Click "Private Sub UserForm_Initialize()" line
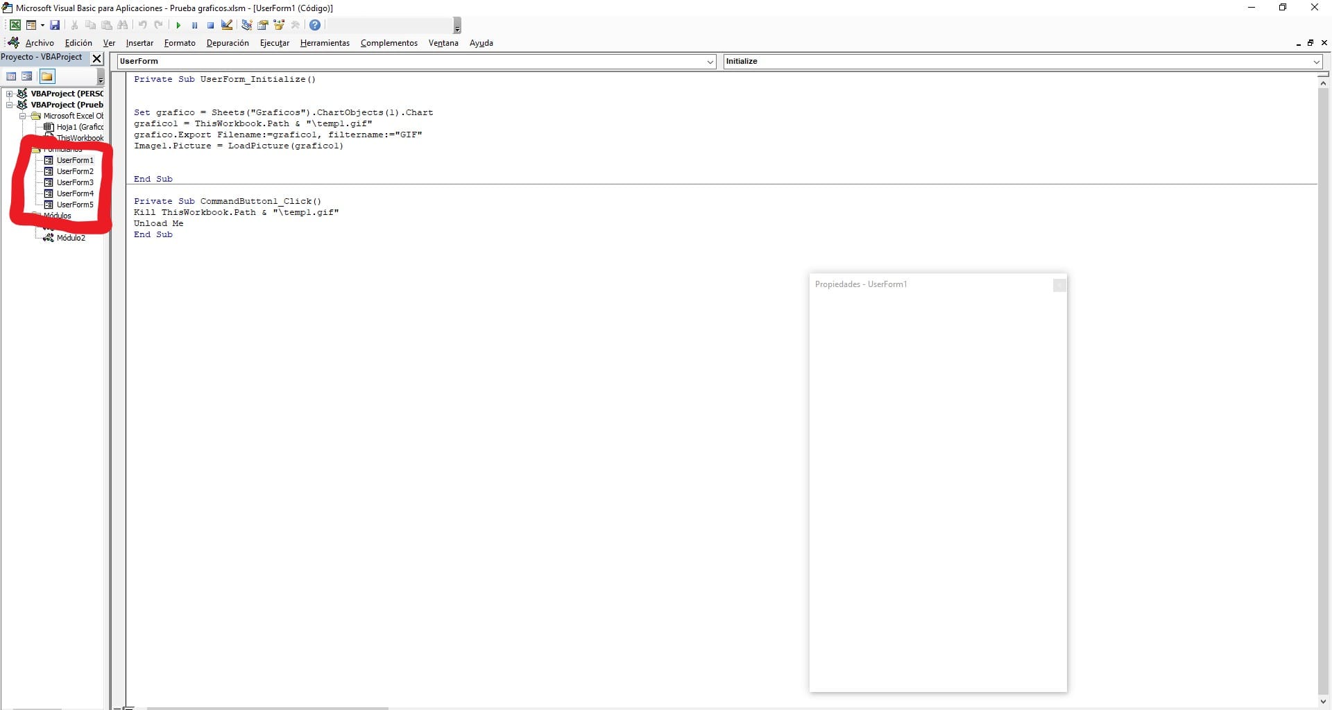This screenshot has width=1332, height=710. [x=225, y=79]
